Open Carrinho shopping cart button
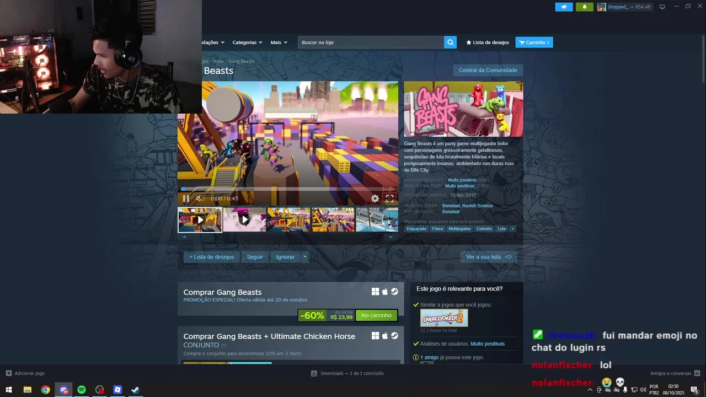This screenshot has height=397, width=706. click(x=534, y=42)
